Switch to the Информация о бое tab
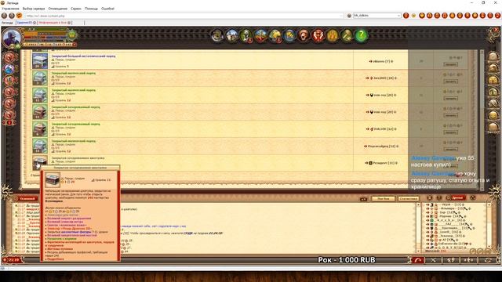This screenshot has height=282, width=502. click(53, 23)
